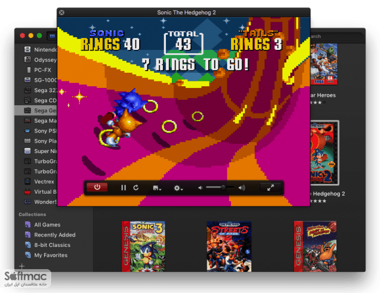Select PC-FX system icon in sidebar
Screen dimensions: 380x293
click(x=29, y=70)
